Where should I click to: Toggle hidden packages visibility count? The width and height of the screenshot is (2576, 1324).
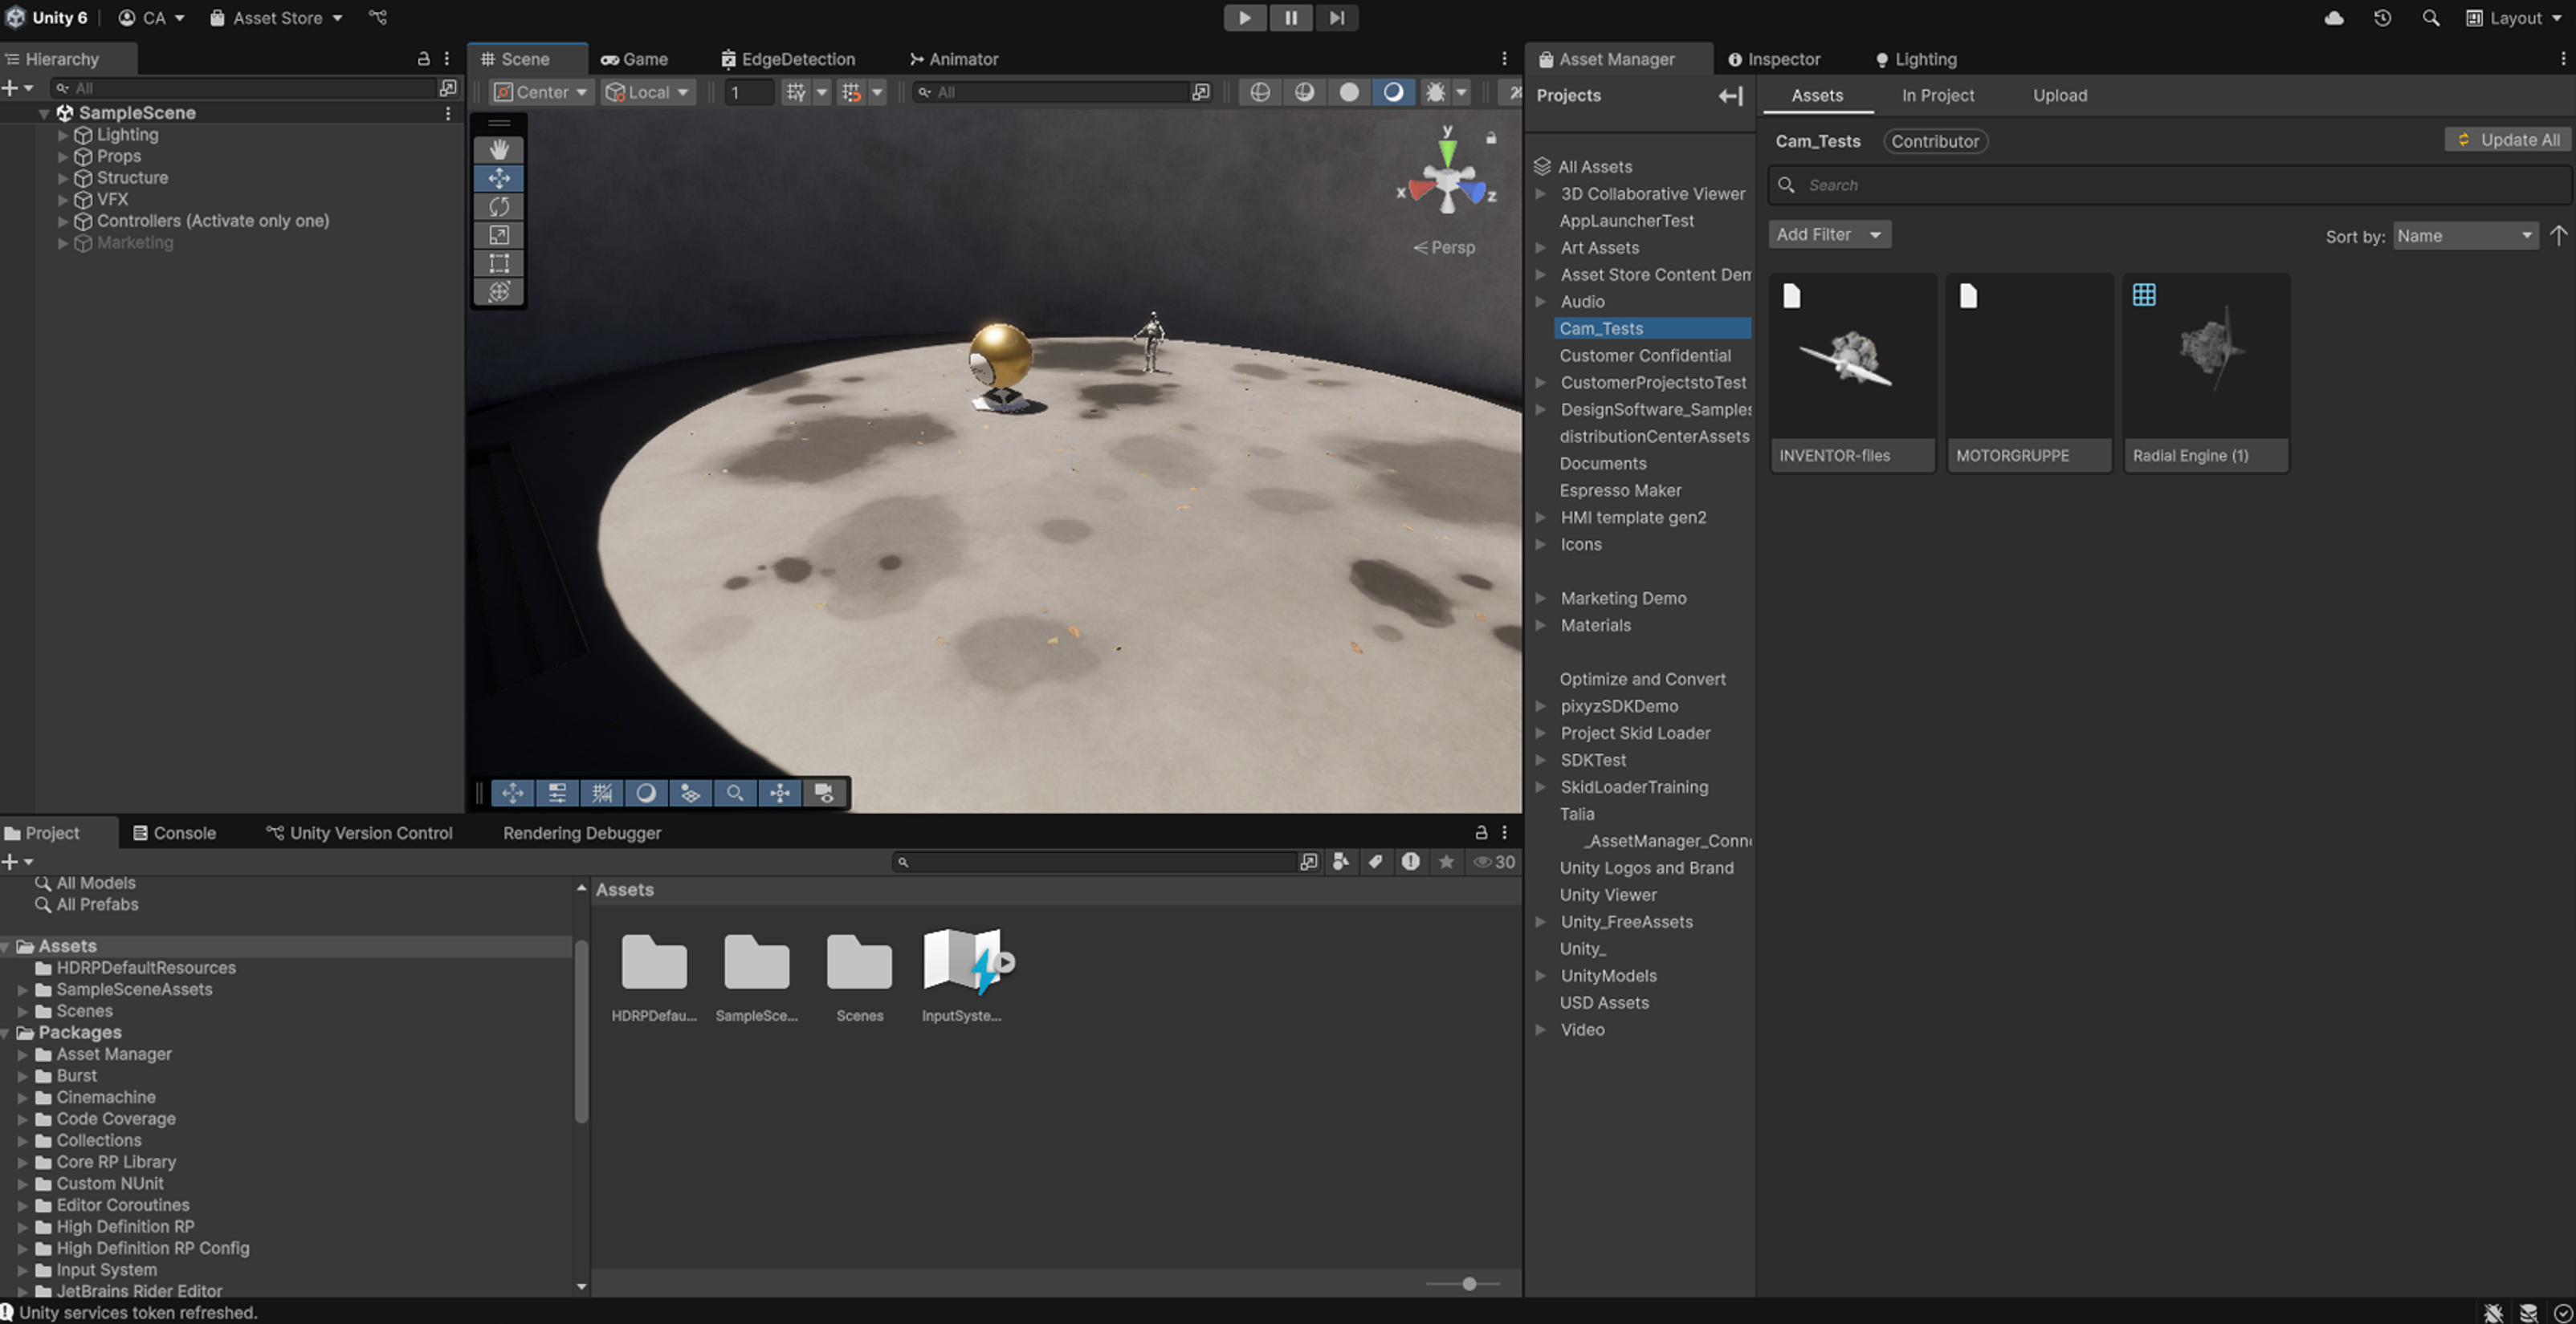coord(1494,861)
